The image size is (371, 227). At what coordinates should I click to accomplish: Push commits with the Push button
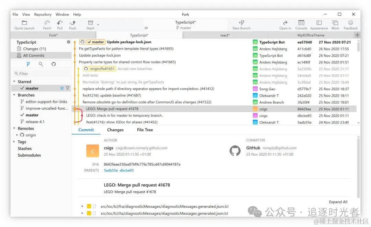pos(72,25)
